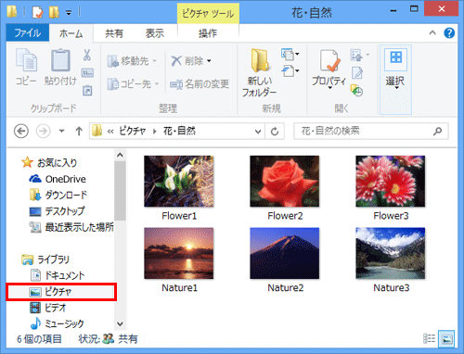Viewport: 464px width, 354px height.
Task: Click the Up one level arrow
Action: click(x=79, y=132)
